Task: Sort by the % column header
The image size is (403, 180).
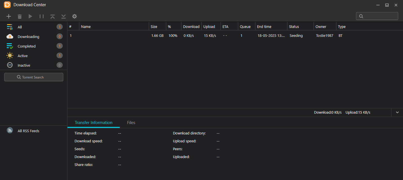Action: point(174,27)
